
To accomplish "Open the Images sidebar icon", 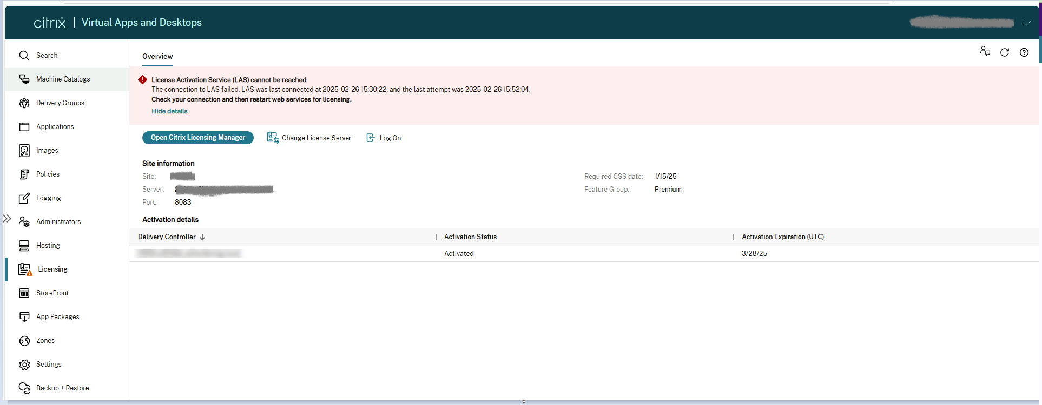I will click(x=24, y=151).
